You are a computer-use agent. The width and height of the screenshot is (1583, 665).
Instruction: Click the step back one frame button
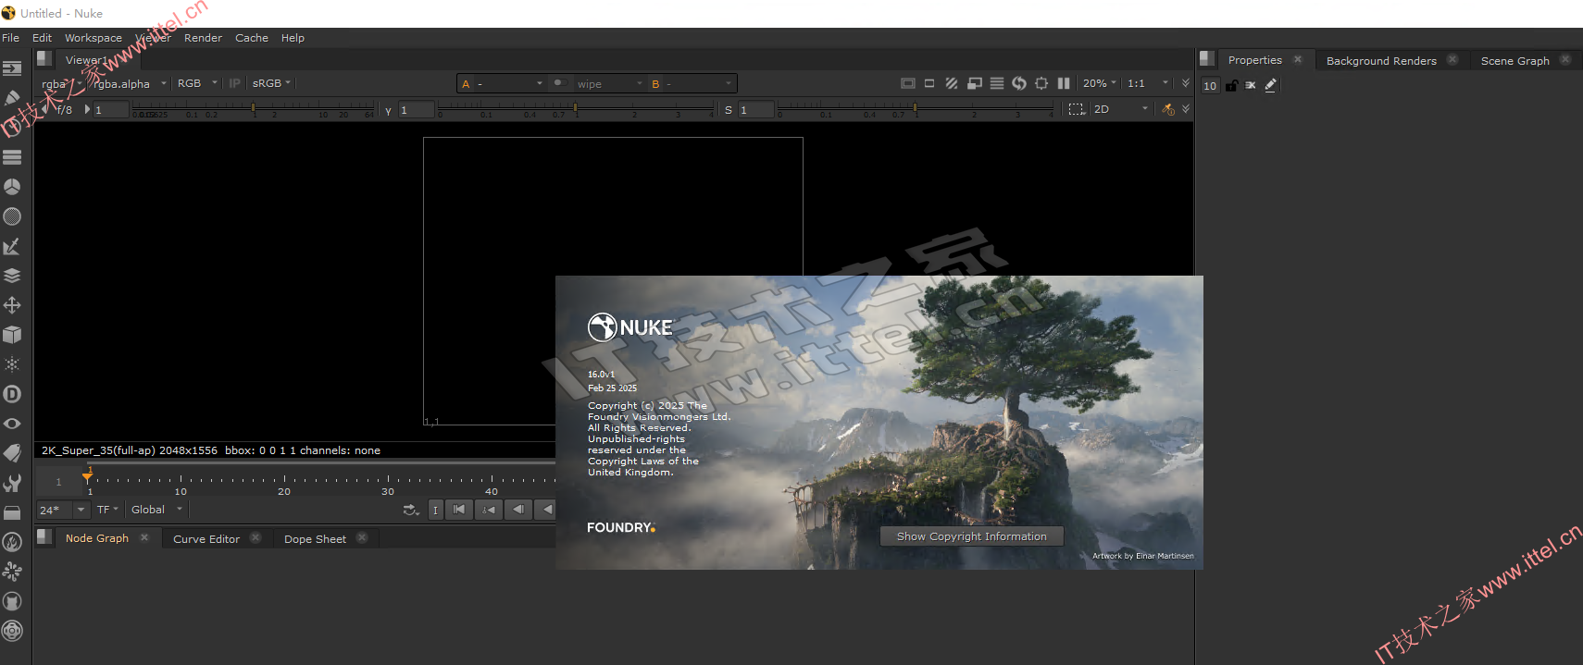[518, 510]
